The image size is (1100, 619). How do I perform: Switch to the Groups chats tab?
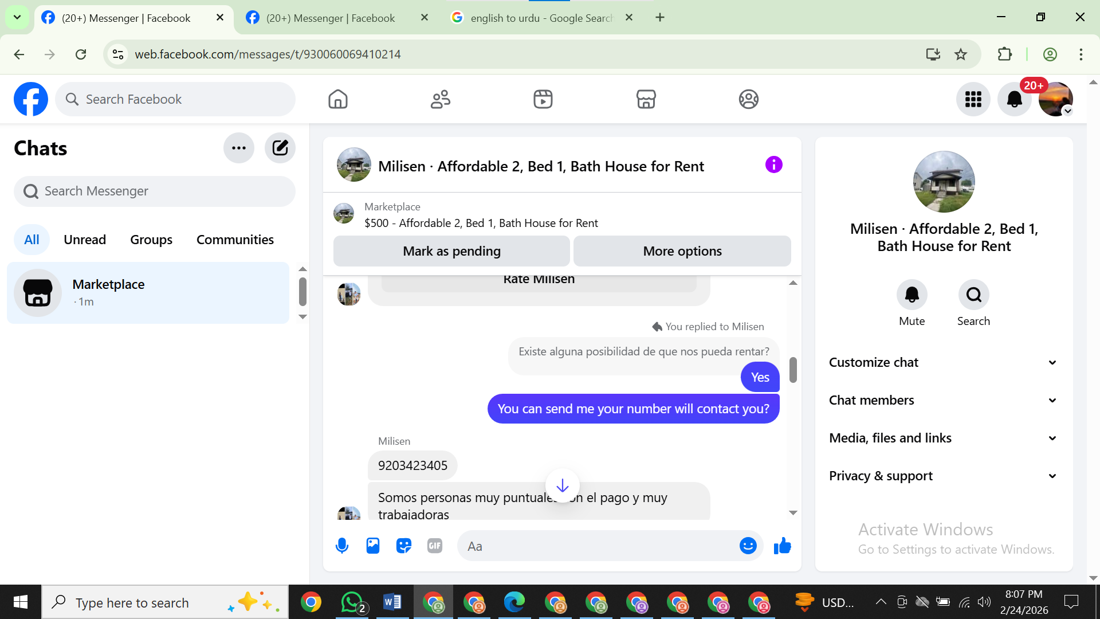click(x=151, y=240)
